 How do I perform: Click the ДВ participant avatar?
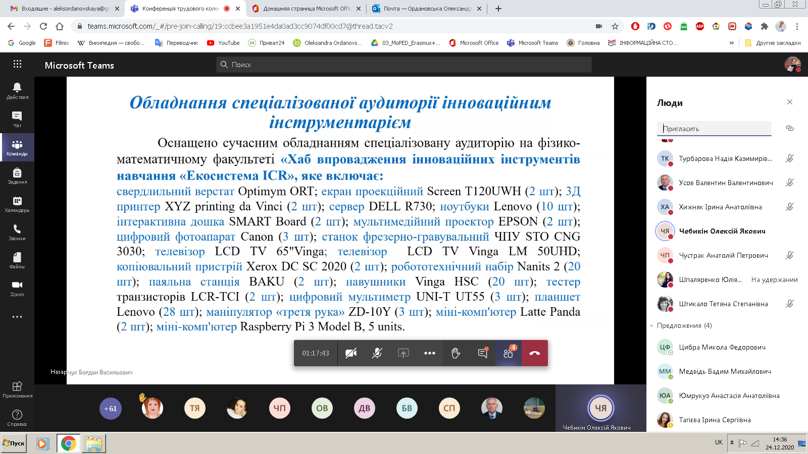365,409
